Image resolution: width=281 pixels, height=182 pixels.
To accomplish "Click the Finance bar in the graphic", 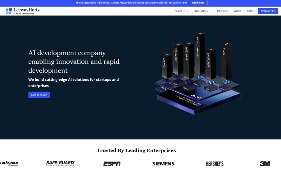I will click(166, 65).
